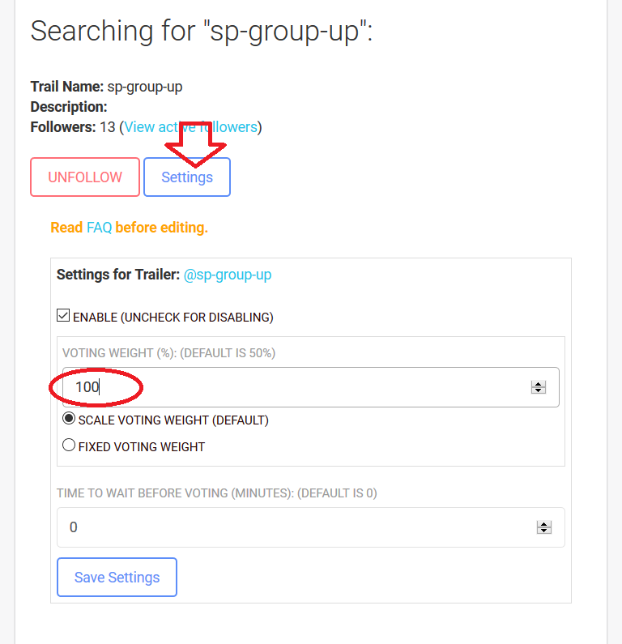Increase wait time with the up arrow

[544, 523]
